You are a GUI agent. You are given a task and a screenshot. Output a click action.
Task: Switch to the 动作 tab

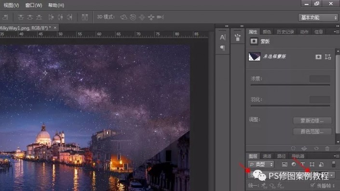click(x=304, y=32)
